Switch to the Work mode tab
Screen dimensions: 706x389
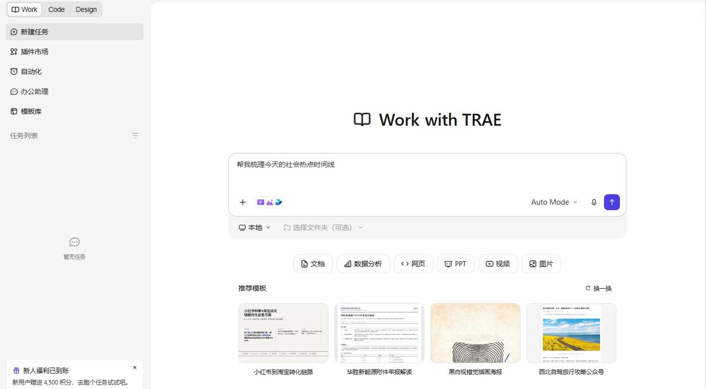point(24,9)
